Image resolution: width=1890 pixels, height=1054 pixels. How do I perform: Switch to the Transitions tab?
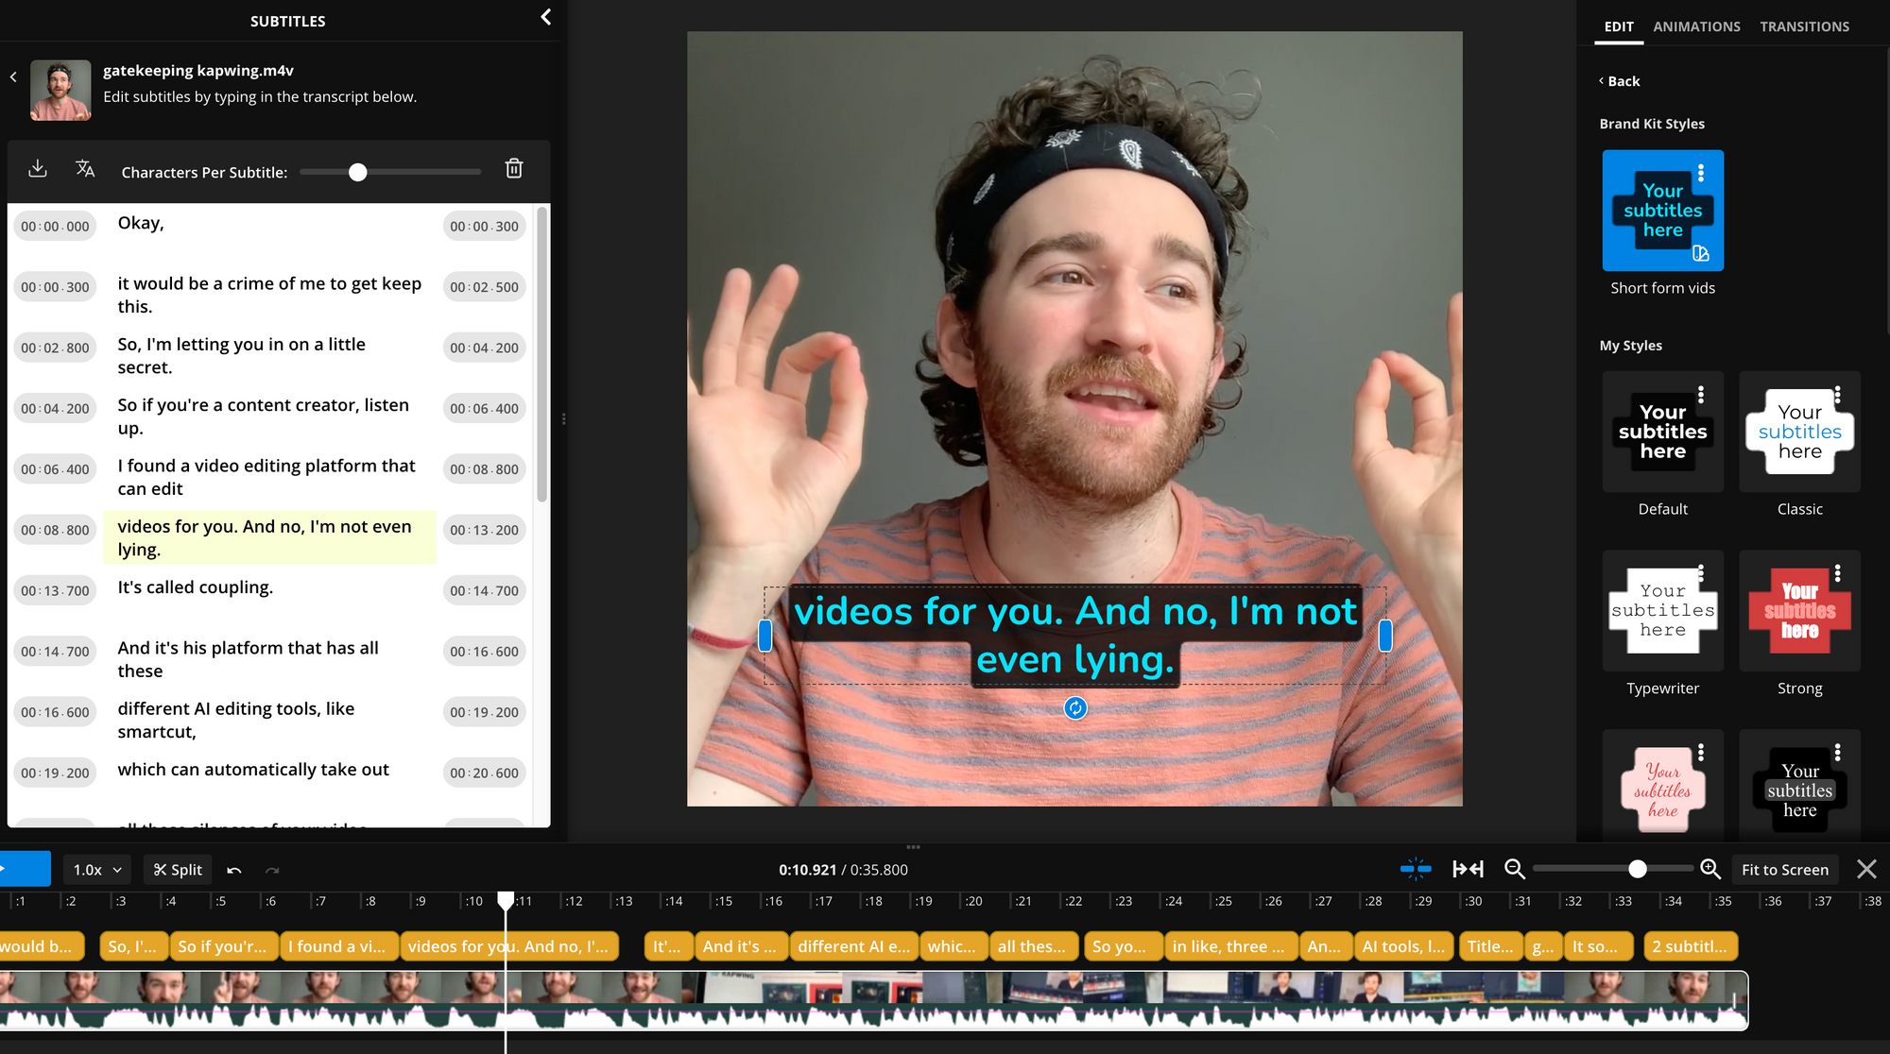point(1804,26)
